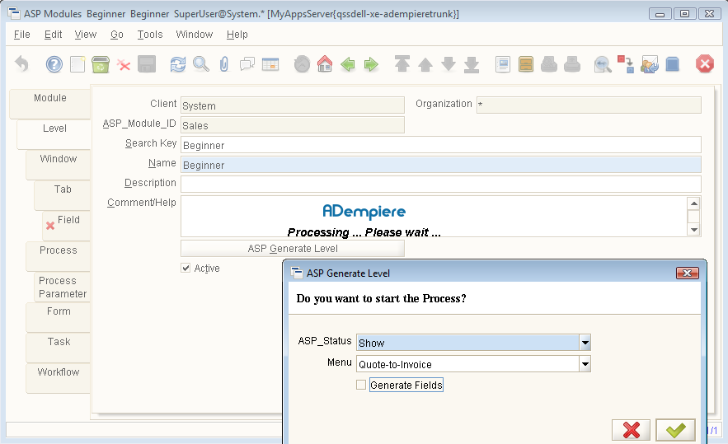Expand the ASP_Status dropdown arrow
This screenshot has height=444, width=728.
[585, 343]
